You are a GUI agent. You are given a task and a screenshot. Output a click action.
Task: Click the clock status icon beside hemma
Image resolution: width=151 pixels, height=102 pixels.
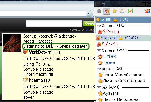[25, 80]
